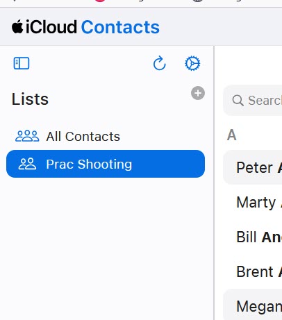This screenshot has height=320, width=282.
Task: Toggle the sidebar panel icon
Action: click(22, 63)
